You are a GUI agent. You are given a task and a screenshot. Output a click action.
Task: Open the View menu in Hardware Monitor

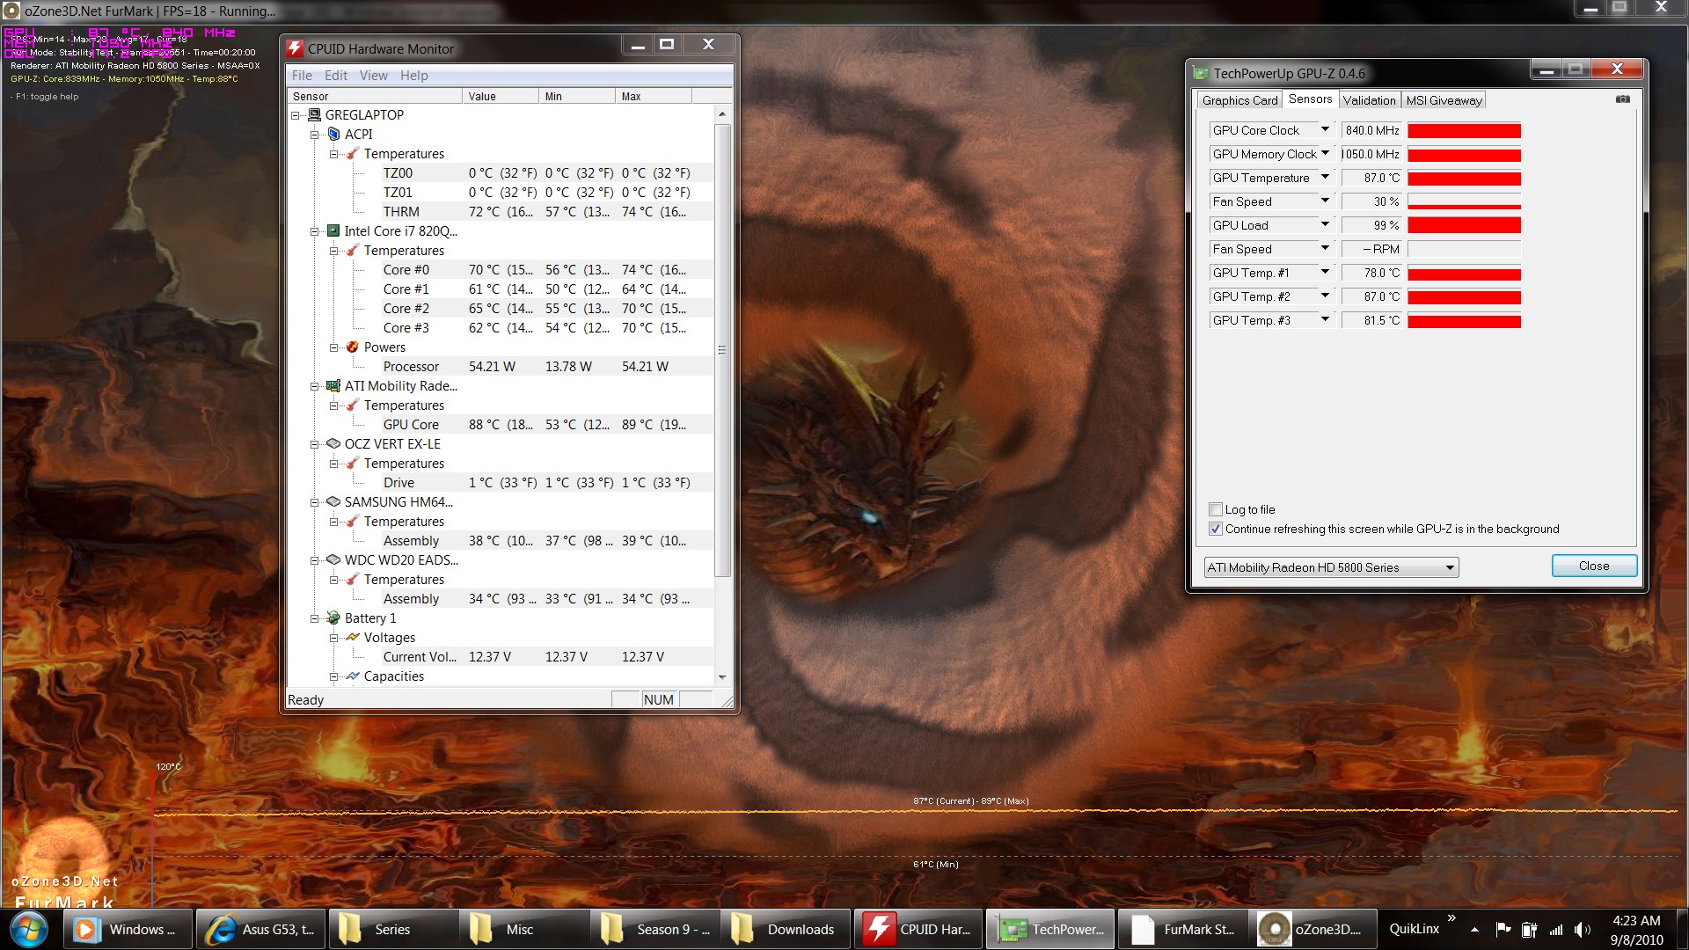pyautogui.click(x=374, y=76)
